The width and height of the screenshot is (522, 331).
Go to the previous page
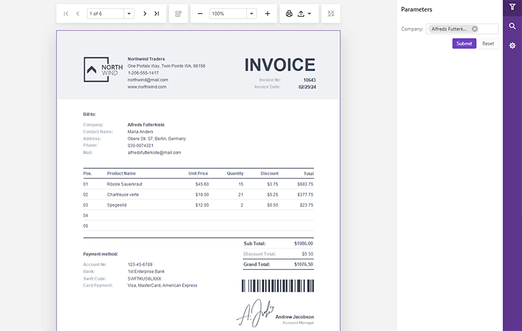tap(77, 14)
